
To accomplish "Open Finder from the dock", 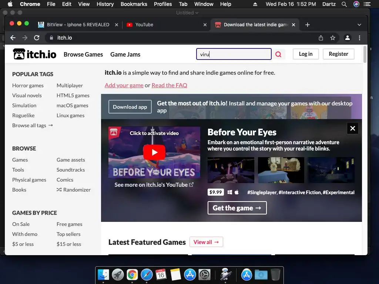I will 104,275.
